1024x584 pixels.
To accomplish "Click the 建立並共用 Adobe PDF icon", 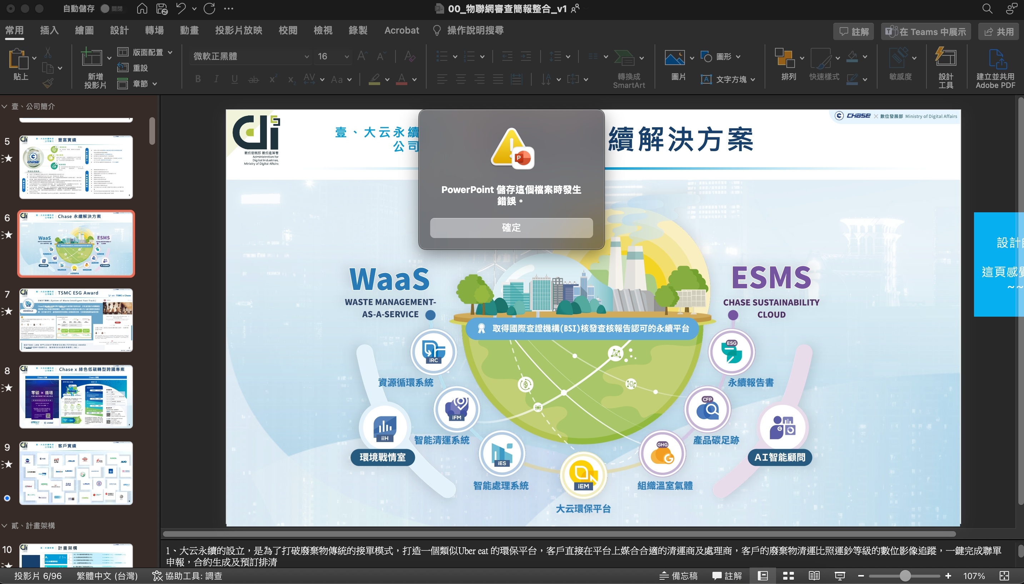I will click(x=998, y=59).
